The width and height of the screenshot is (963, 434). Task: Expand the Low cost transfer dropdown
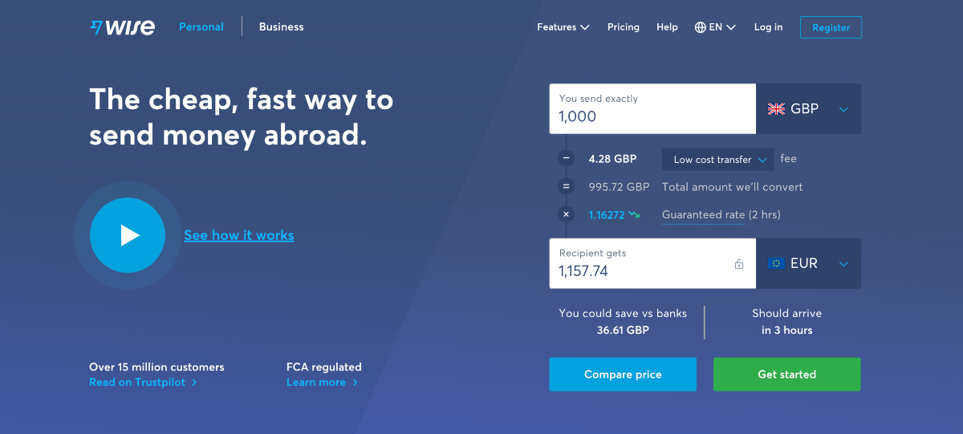pyautogui.click(x=718, y=160)
